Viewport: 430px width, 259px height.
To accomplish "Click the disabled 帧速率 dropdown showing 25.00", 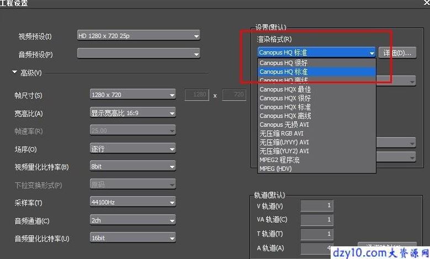I will 132,131.
